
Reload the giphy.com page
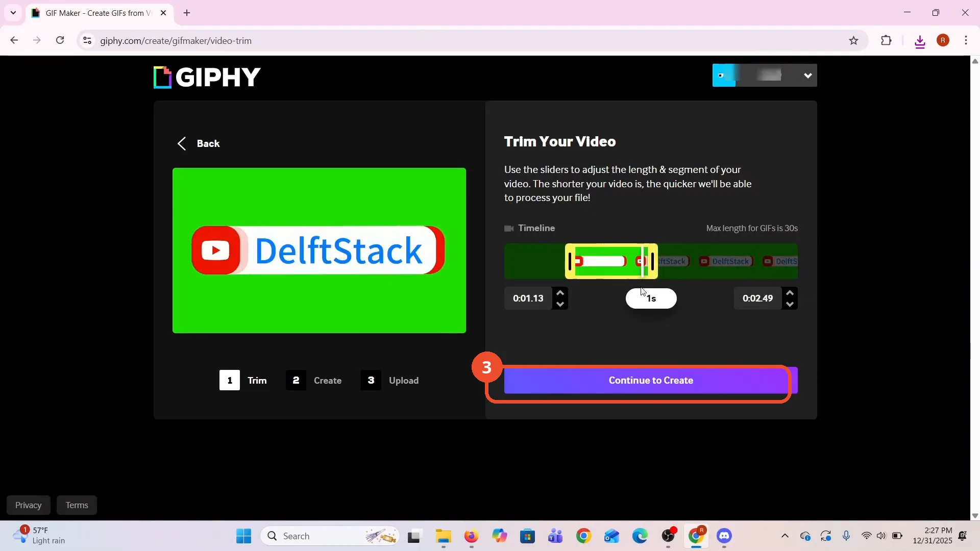(60, 40)
